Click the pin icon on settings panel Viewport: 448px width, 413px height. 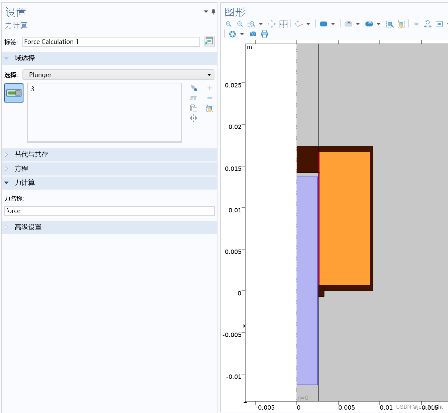(x=213, y=12)
